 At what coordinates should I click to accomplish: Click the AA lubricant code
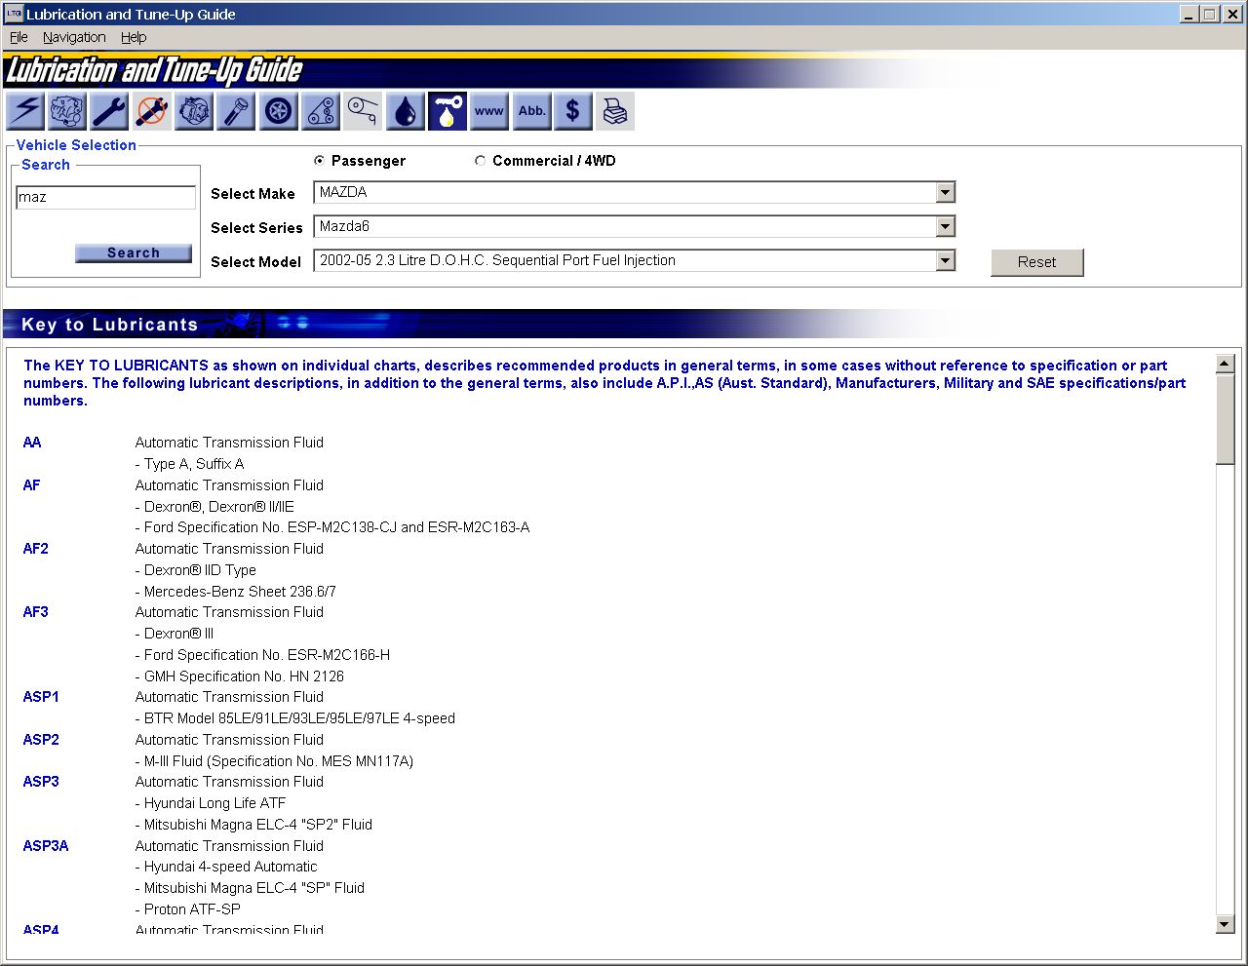pyautogui.click(x=32, y=443)
